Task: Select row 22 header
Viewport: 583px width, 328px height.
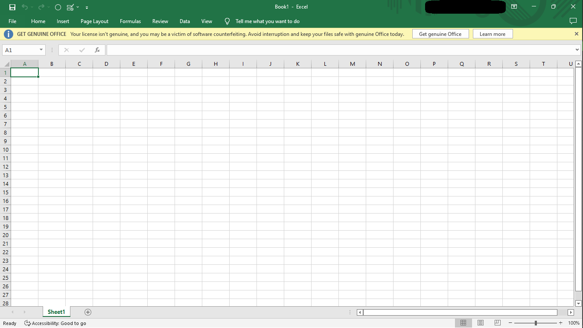Action: 6,252
